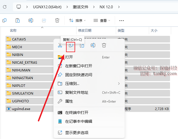Select the NXCAE_EXTRAS folder name
Image resolution: width=178 pixels, height=139 pixels.
tap(25, 63)
